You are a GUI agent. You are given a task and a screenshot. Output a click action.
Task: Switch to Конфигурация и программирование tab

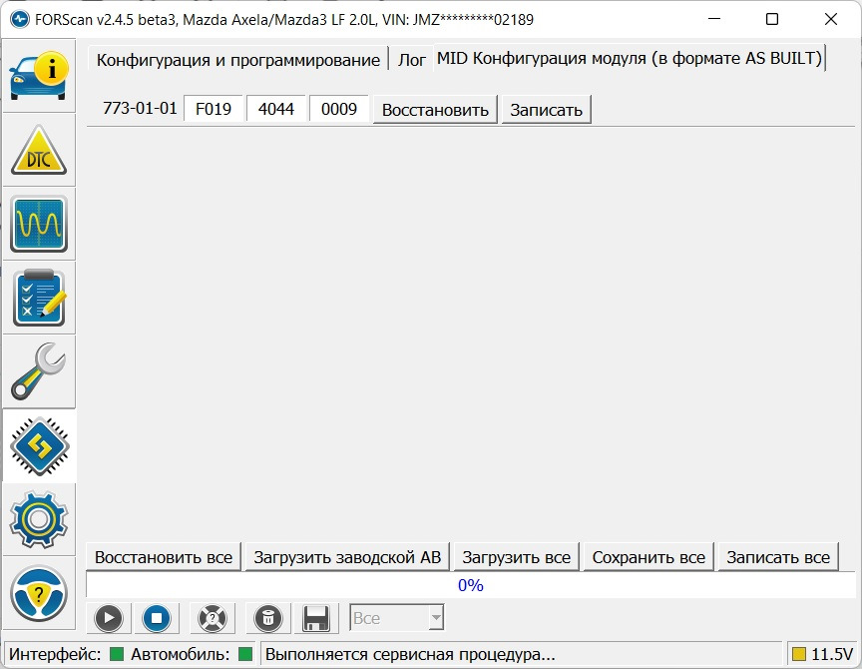pyautogui.click(x=238, y=60)
